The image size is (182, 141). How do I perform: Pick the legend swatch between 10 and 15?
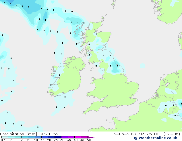[38, 137]
